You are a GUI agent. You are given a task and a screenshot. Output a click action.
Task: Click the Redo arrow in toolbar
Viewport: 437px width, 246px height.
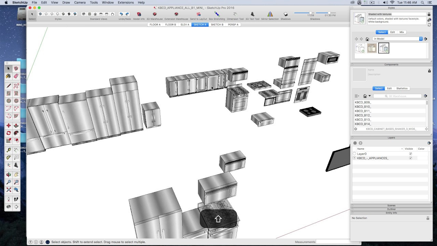click(127, 14)
